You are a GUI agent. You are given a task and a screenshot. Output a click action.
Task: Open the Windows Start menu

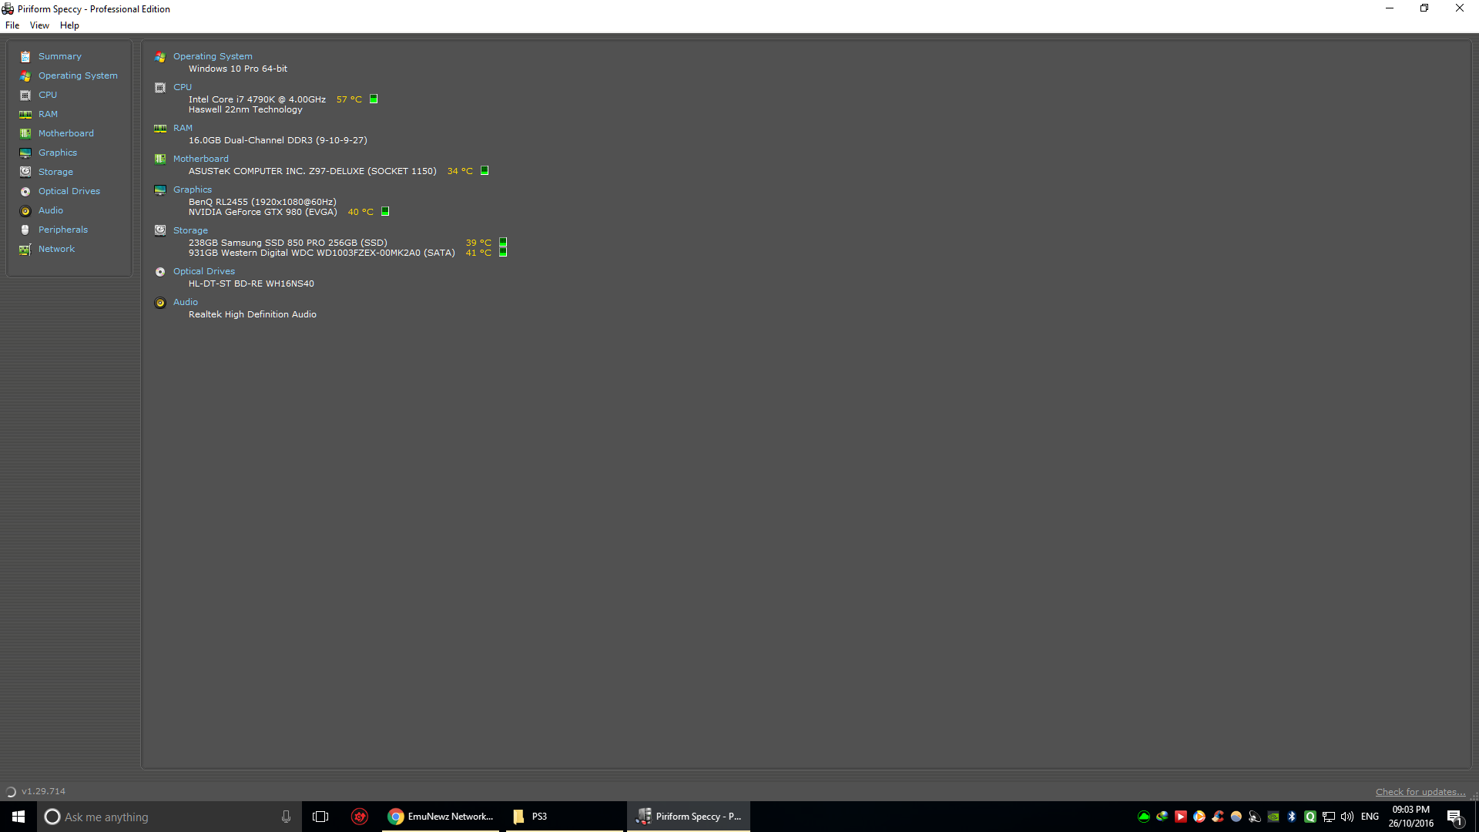click(18, 817)
